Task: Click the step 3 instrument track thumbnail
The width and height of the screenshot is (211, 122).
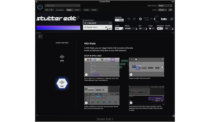Action: coord(102,95)
